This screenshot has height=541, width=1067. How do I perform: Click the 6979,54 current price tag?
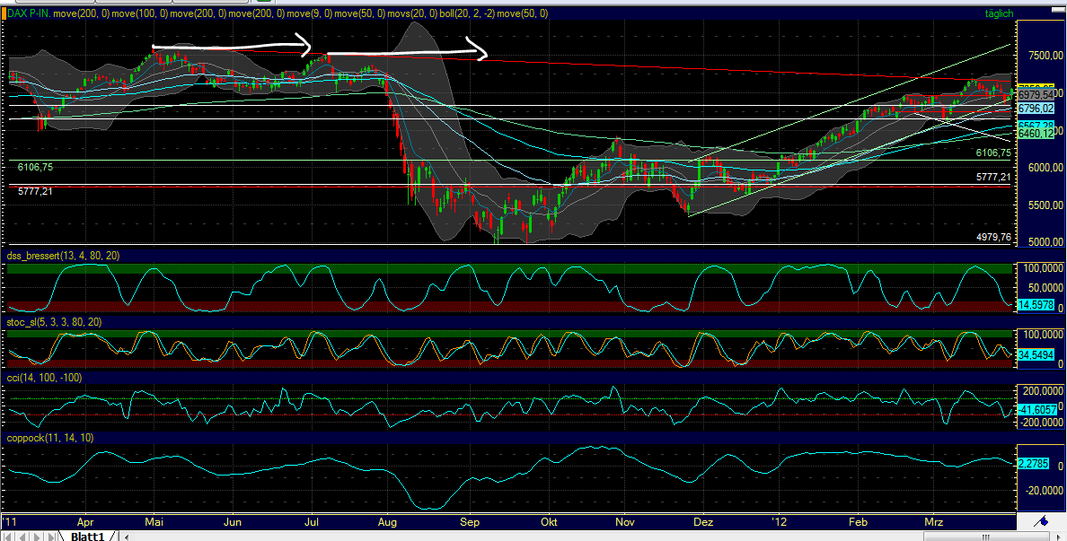(1036, 94)
